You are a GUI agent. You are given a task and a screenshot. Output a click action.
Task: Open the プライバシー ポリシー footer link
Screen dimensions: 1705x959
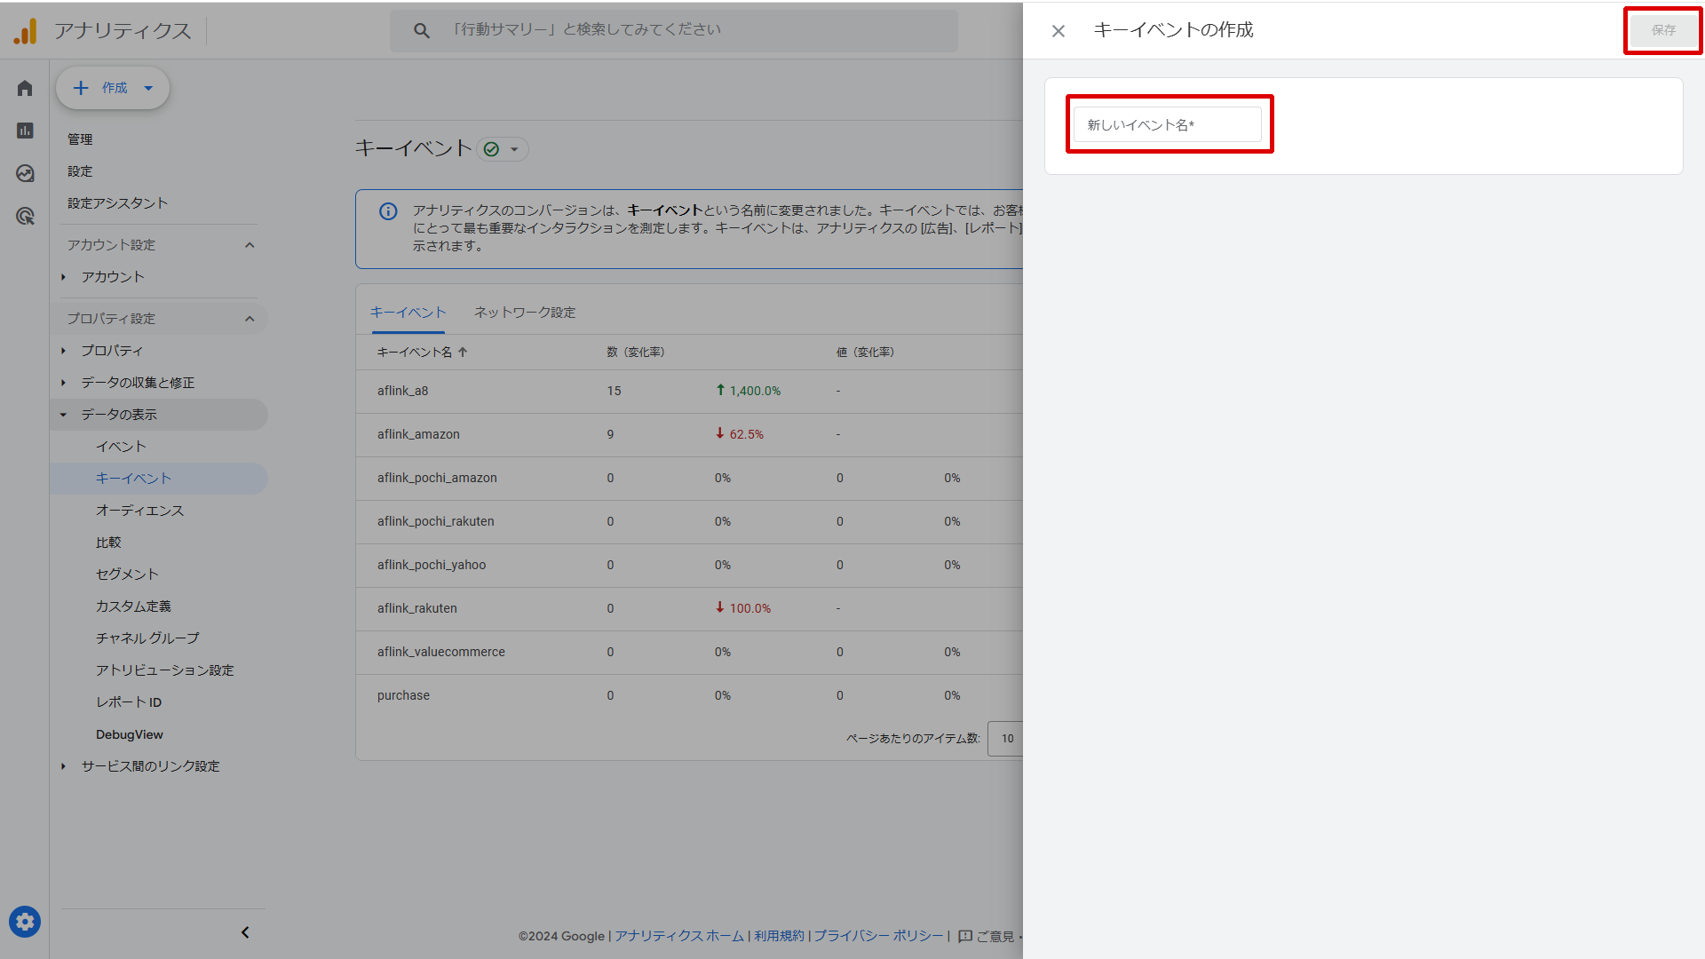click(877, 936)
